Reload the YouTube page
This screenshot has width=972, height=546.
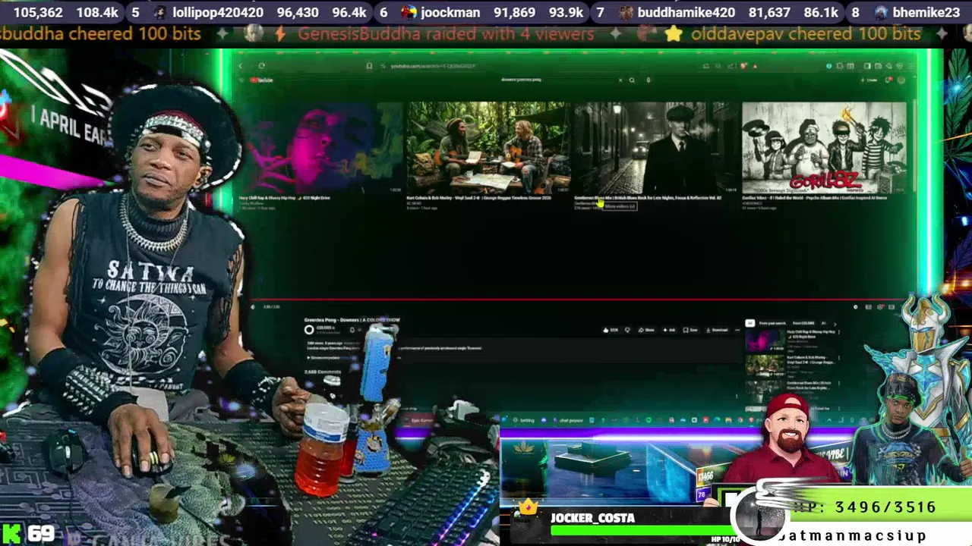pyautogui.click(x=261, y=66)
